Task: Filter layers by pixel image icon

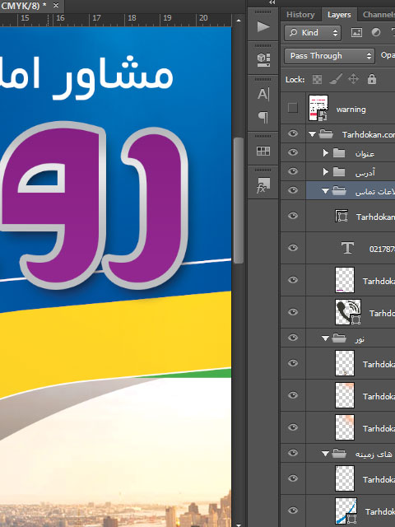Action: point(356,32)
